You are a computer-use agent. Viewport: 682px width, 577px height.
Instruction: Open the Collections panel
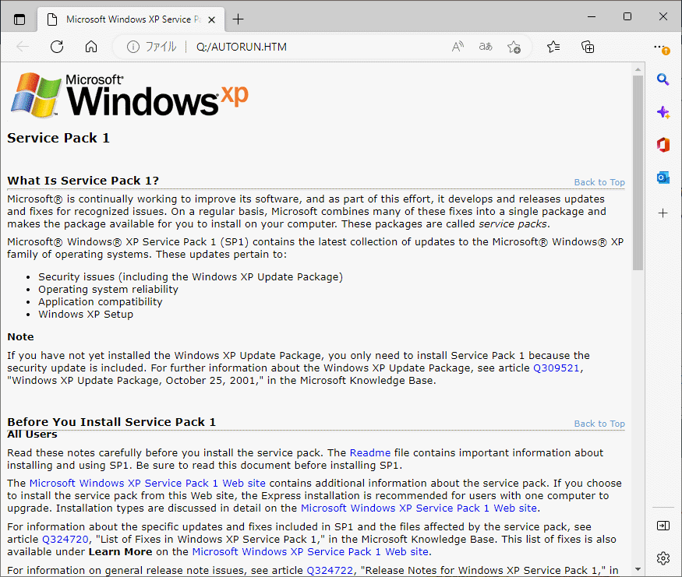[x=588, y=47]
